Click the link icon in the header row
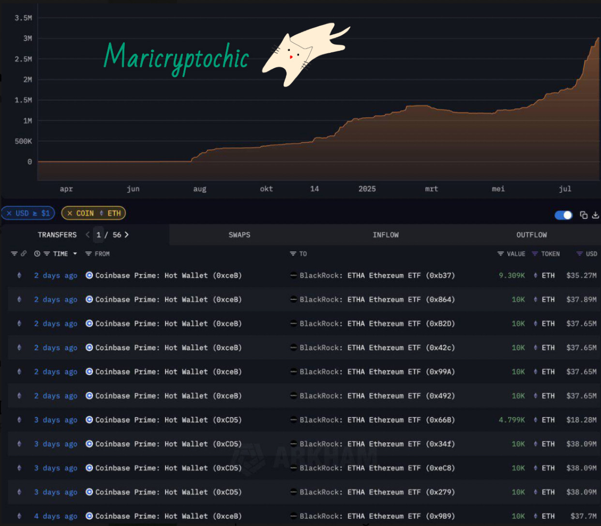 pos(23,254)
